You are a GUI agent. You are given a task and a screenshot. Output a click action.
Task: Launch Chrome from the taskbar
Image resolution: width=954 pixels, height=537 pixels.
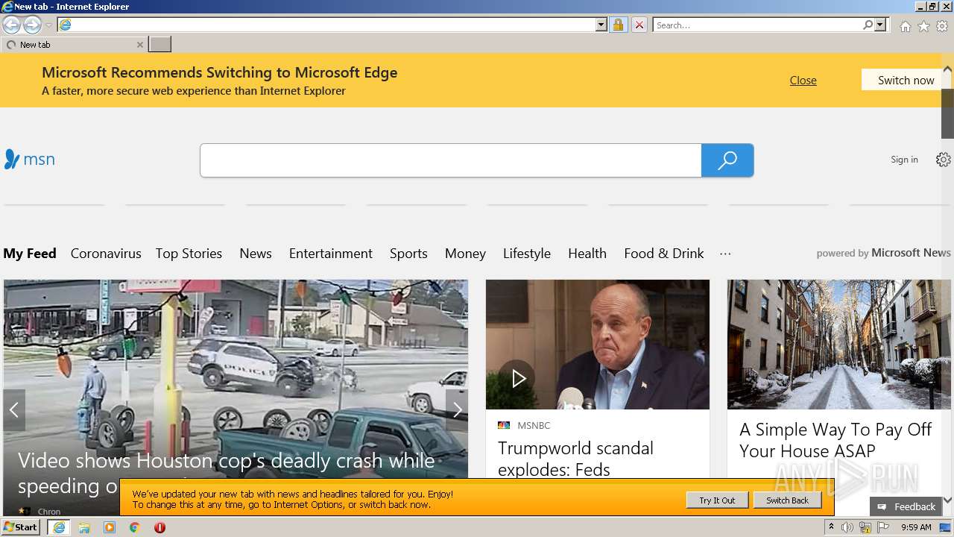[134, 527]
